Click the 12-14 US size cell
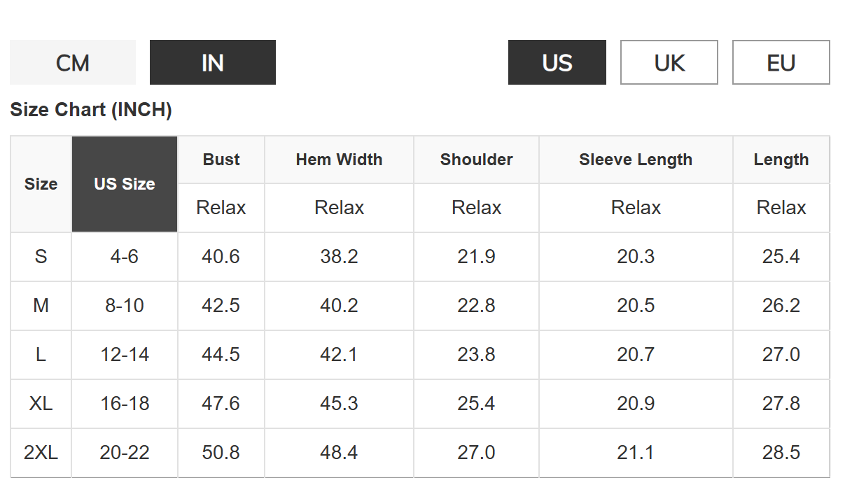The image size is (845, 485). pyautogui.click(x=125, y=355)
